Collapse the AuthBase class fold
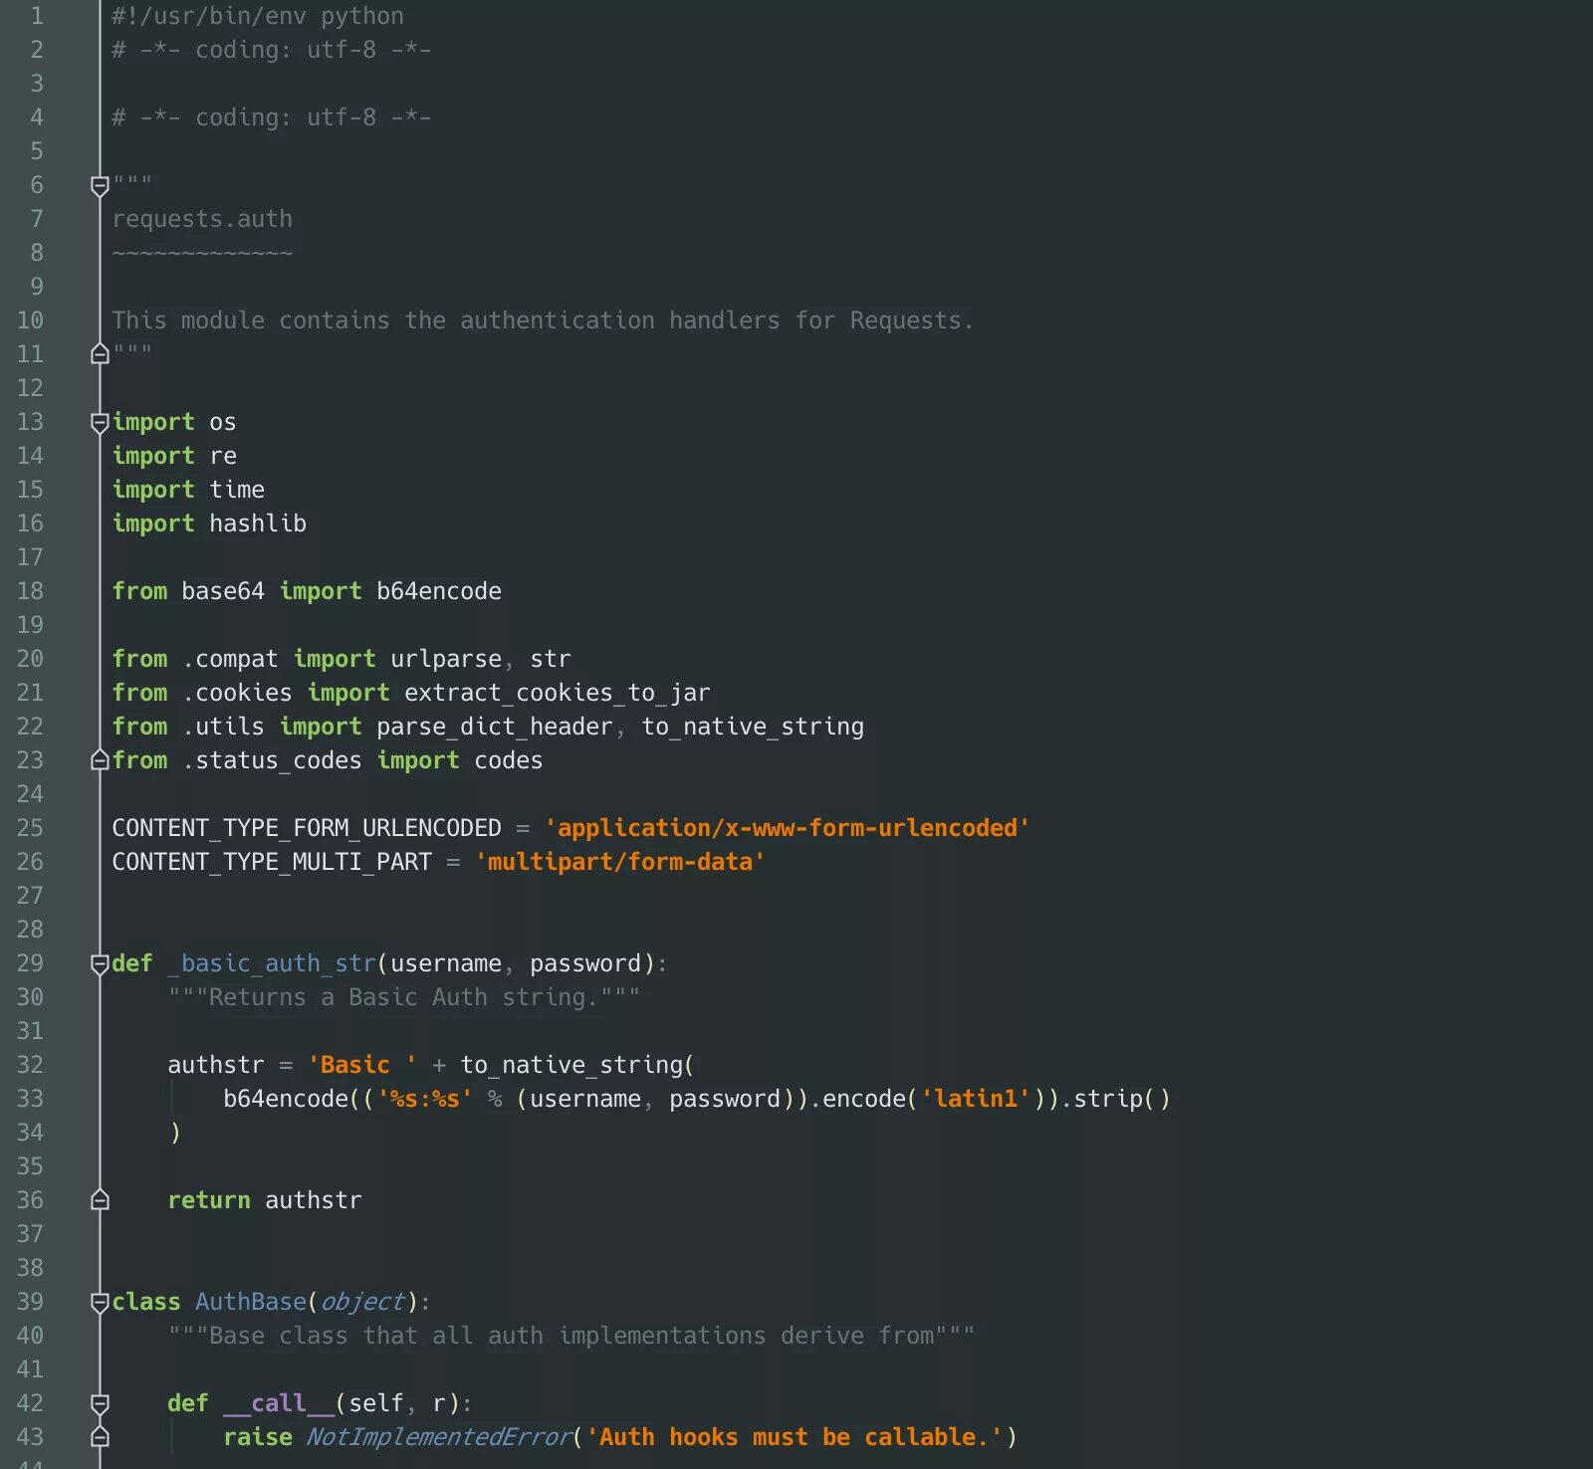The image size is (1593, 1469). coord(100,1302)
